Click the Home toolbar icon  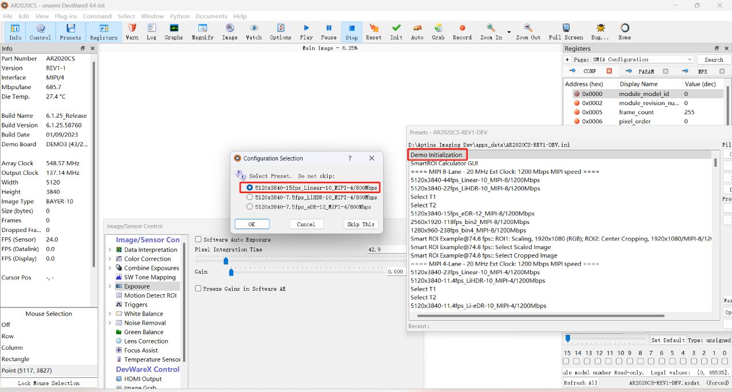pos(624,31)
